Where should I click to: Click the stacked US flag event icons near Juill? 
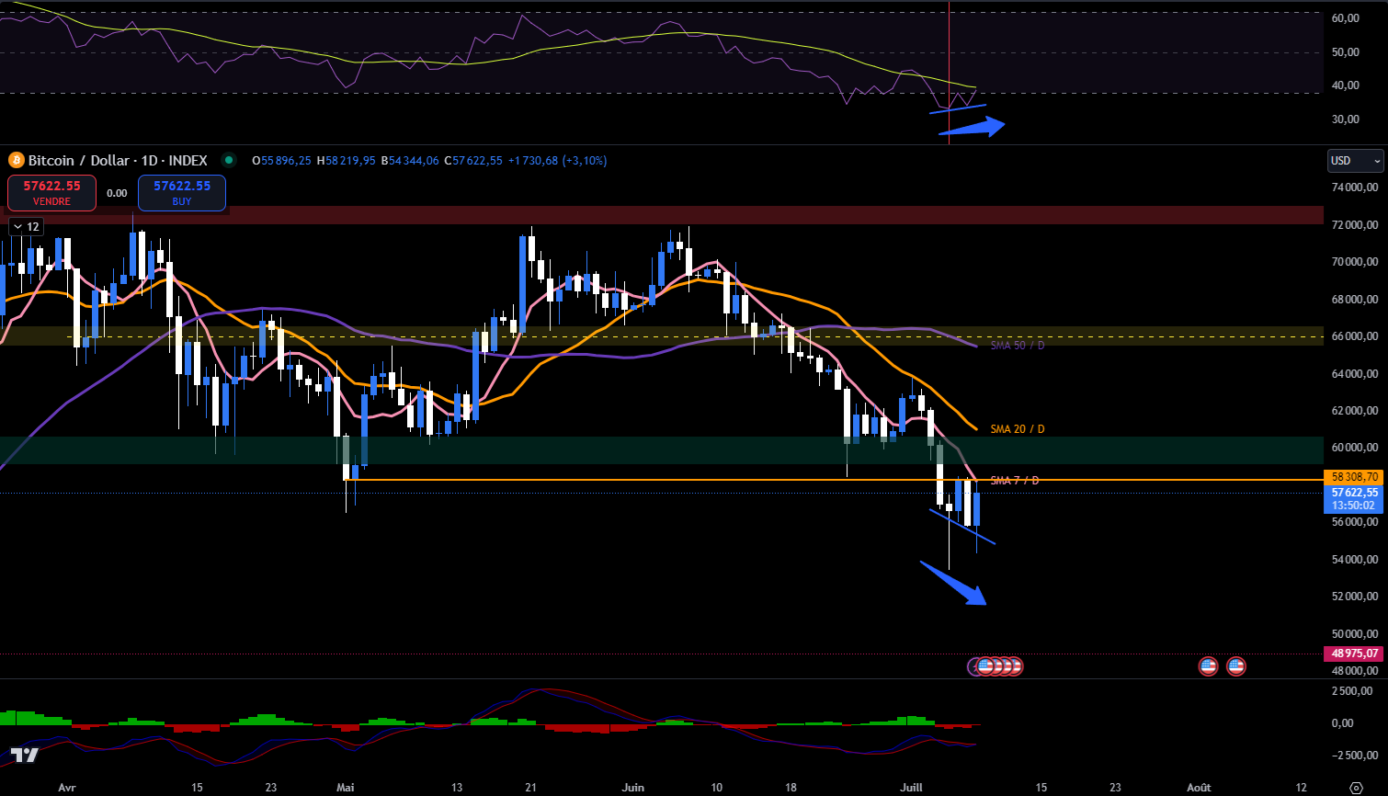pyautogui.click(x=997, y=665)
